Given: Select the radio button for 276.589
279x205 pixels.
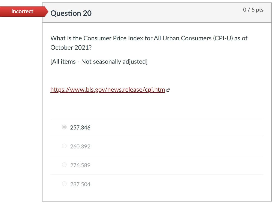Looking at the screenshot, I should 64,164.
